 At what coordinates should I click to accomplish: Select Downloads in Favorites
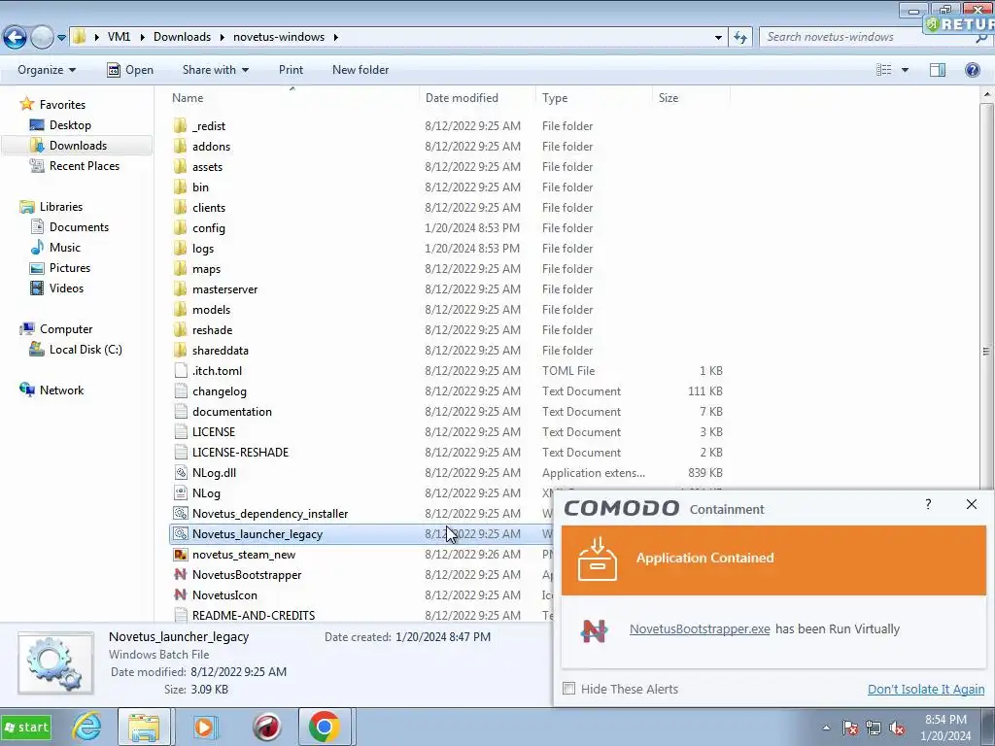pyautogui.click(x=78, y=146)
